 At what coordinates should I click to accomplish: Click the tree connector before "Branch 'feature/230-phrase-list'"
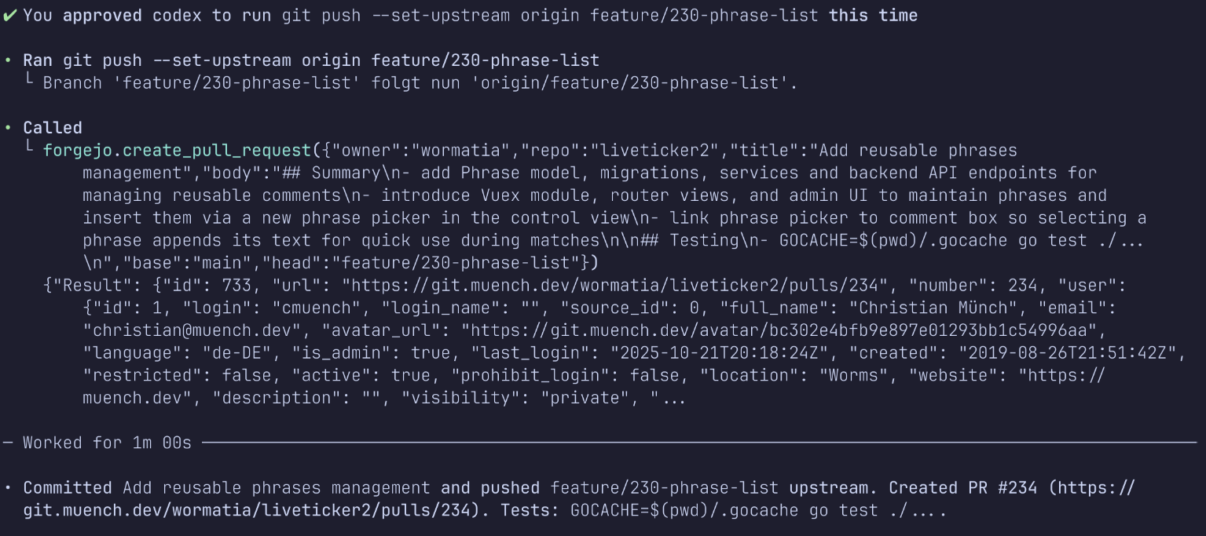pos(30,82)
